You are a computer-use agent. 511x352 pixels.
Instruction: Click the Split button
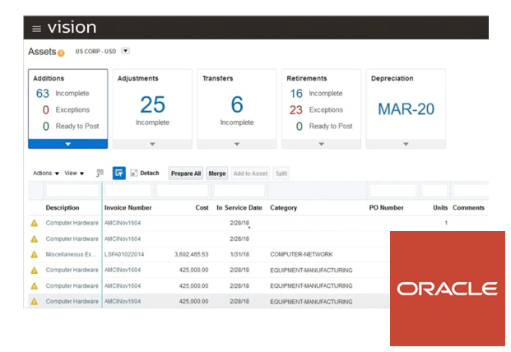281,174
